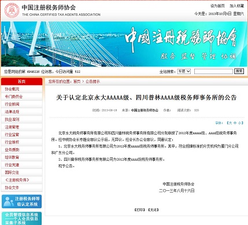Click the 搜索 button
Viewport: 248px width, 225px height.
239,71
